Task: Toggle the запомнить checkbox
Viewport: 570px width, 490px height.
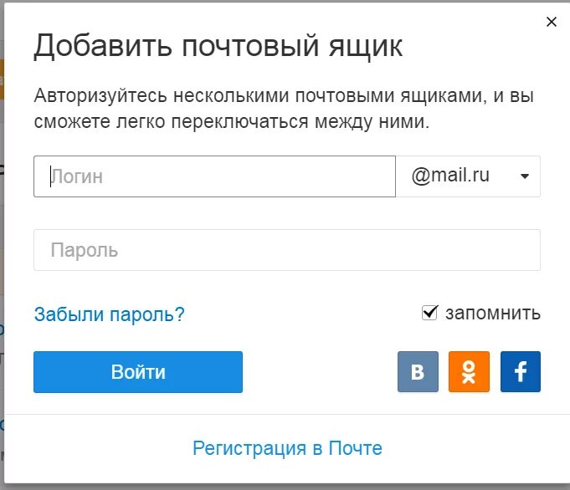Action: (429, 313)
